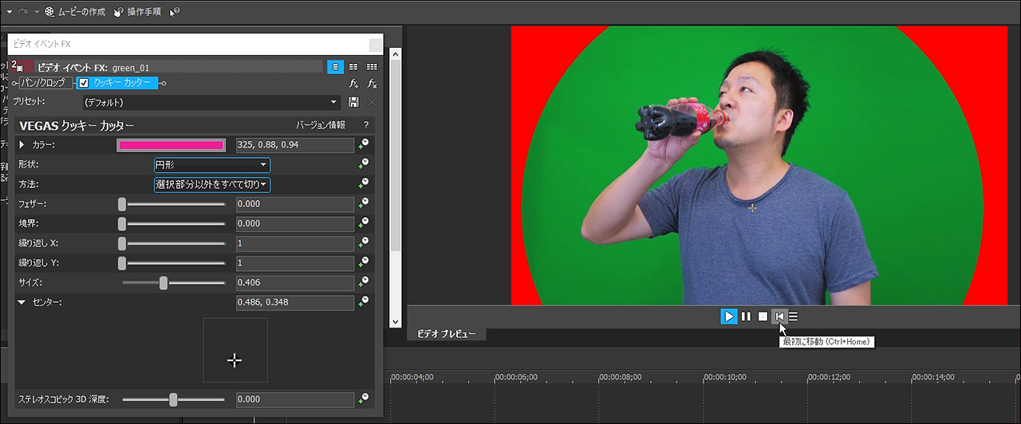Click the 繰り返し X slider handle
This screenshot has height=424, width=1021.
click(x=122, y=244)
